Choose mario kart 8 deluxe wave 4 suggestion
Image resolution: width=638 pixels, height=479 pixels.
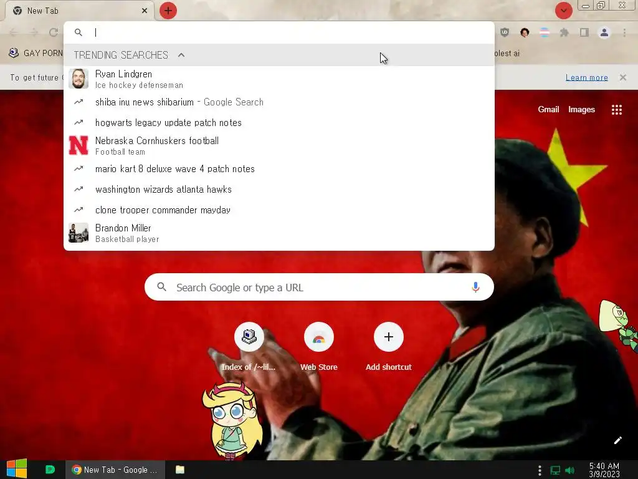coord(279,168)
